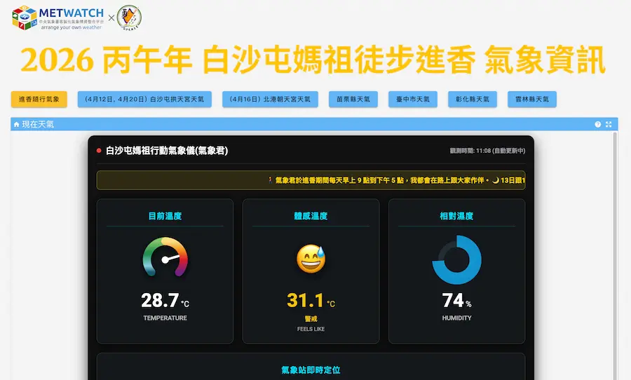The image size is (631, 380).
Task: Click the humidity donut chart
Action: pyautogui.click(x=456, y=259)
